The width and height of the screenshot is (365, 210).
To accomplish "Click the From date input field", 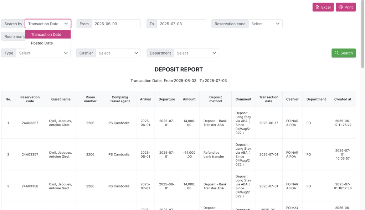I will click(116, 24).
